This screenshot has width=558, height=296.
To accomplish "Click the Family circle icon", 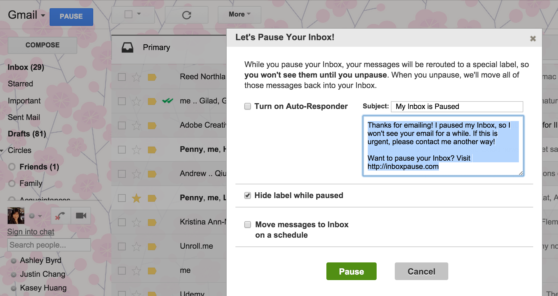I will tap(12, 183).
